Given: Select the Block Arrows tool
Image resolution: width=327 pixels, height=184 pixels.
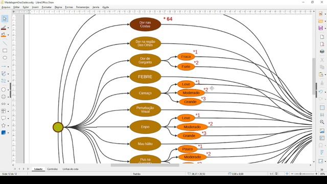Looking at the screenshot, I should click(4, 104).
